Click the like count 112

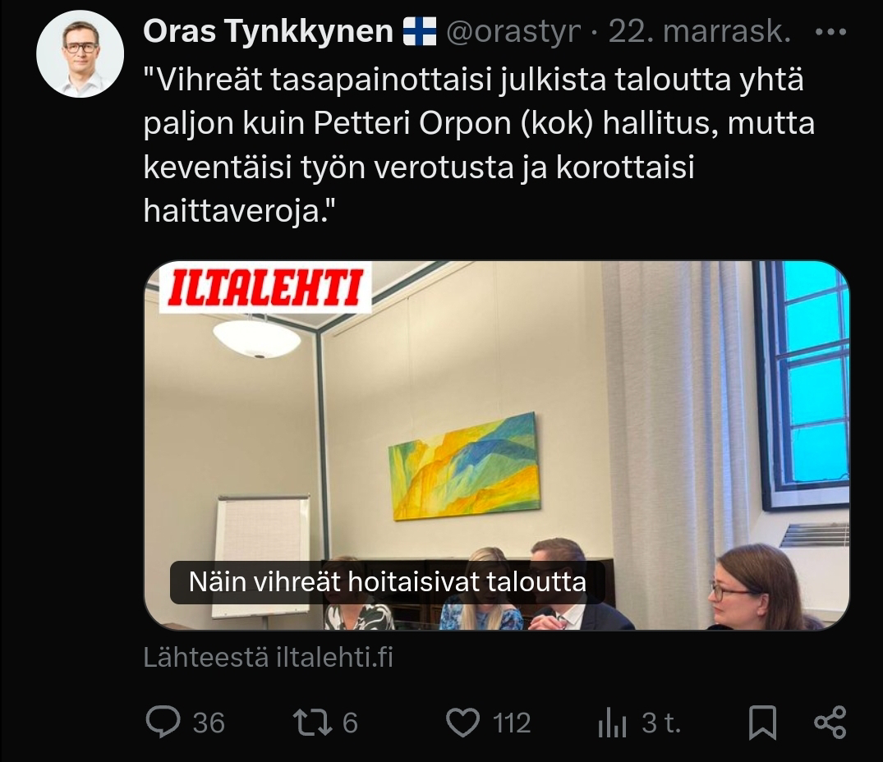(x=512, y=723)
